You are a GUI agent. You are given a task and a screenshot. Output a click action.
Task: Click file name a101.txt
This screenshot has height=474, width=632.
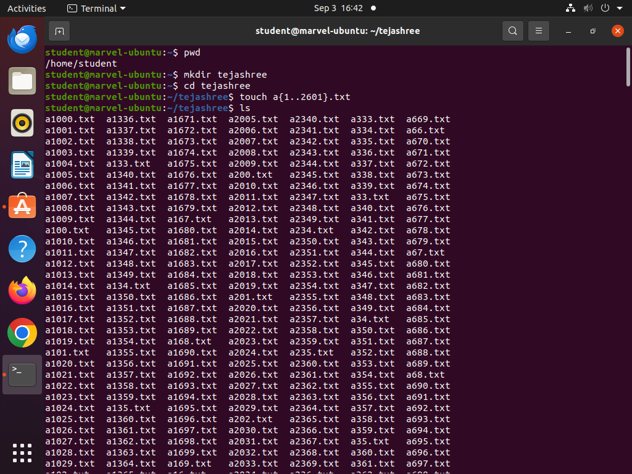click(x=67, y=352)
